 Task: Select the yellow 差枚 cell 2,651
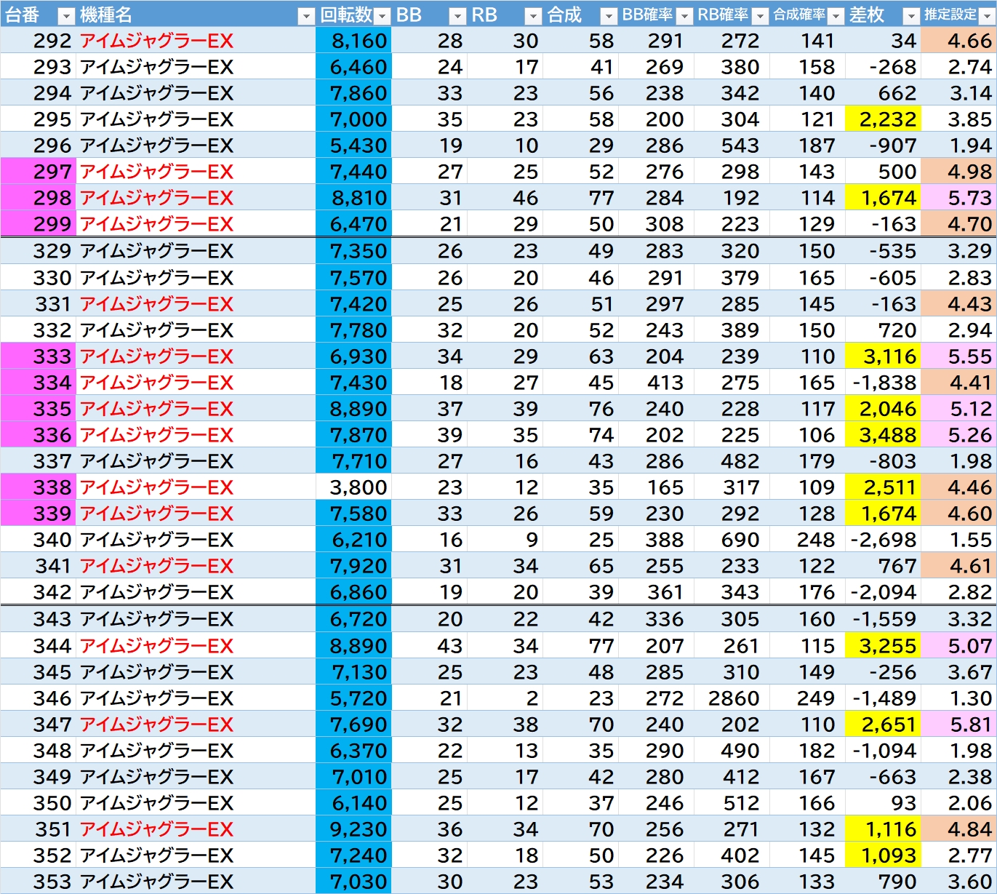[x=883, y=725]
